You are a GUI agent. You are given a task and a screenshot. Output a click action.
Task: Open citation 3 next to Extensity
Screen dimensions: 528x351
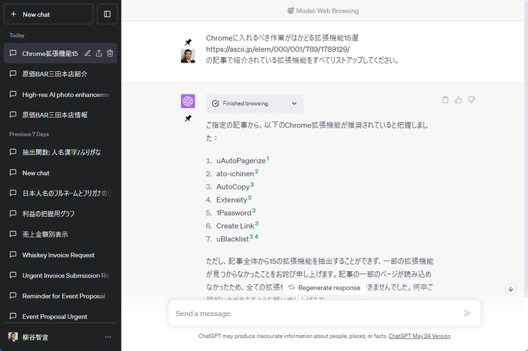click(249, 197)
